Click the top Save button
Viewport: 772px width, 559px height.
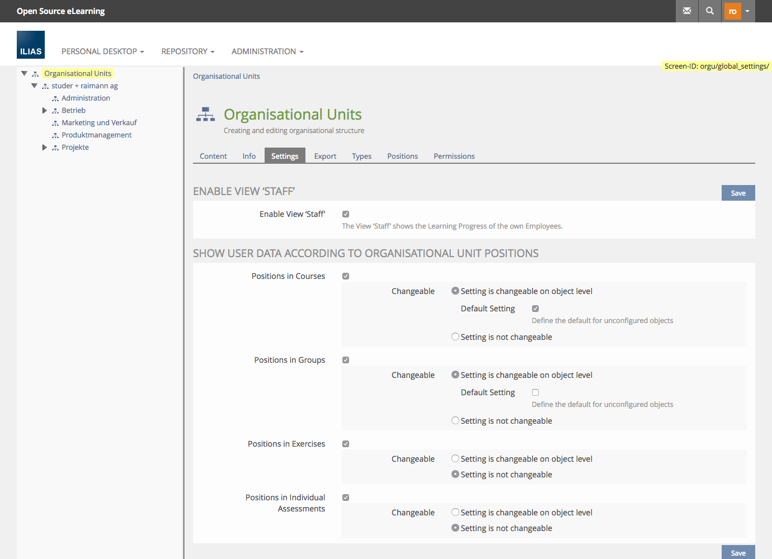[738, 193]
